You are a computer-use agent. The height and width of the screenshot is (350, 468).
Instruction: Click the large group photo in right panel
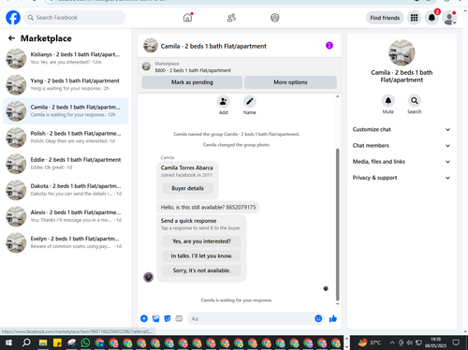click(402, 52)
